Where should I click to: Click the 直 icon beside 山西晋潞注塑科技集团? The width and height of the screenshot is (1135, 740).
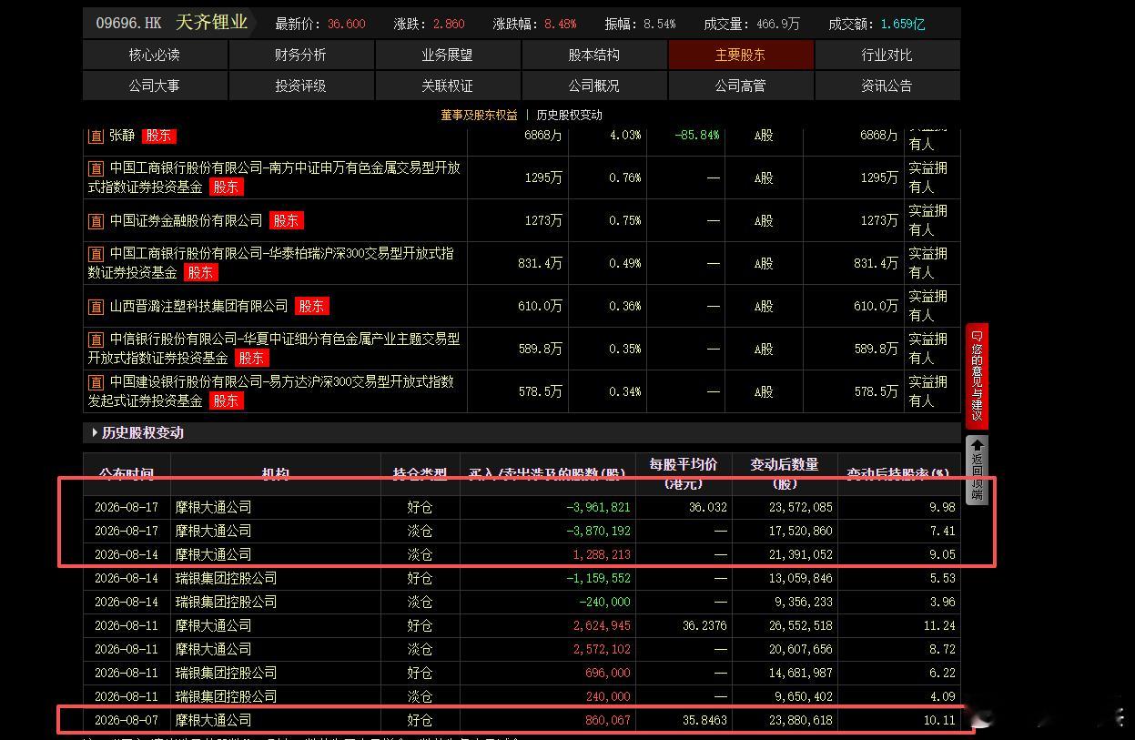tap(96, 307)
